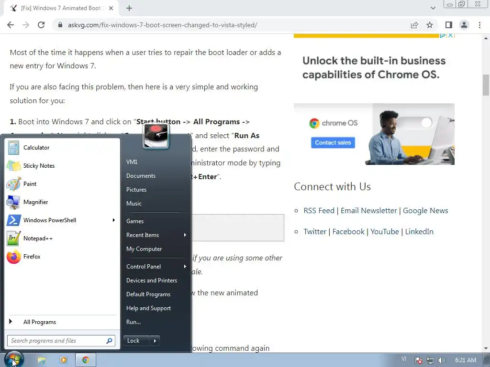490x367 pixels.
Task: Reload the current page
Action: coord(41,25)
